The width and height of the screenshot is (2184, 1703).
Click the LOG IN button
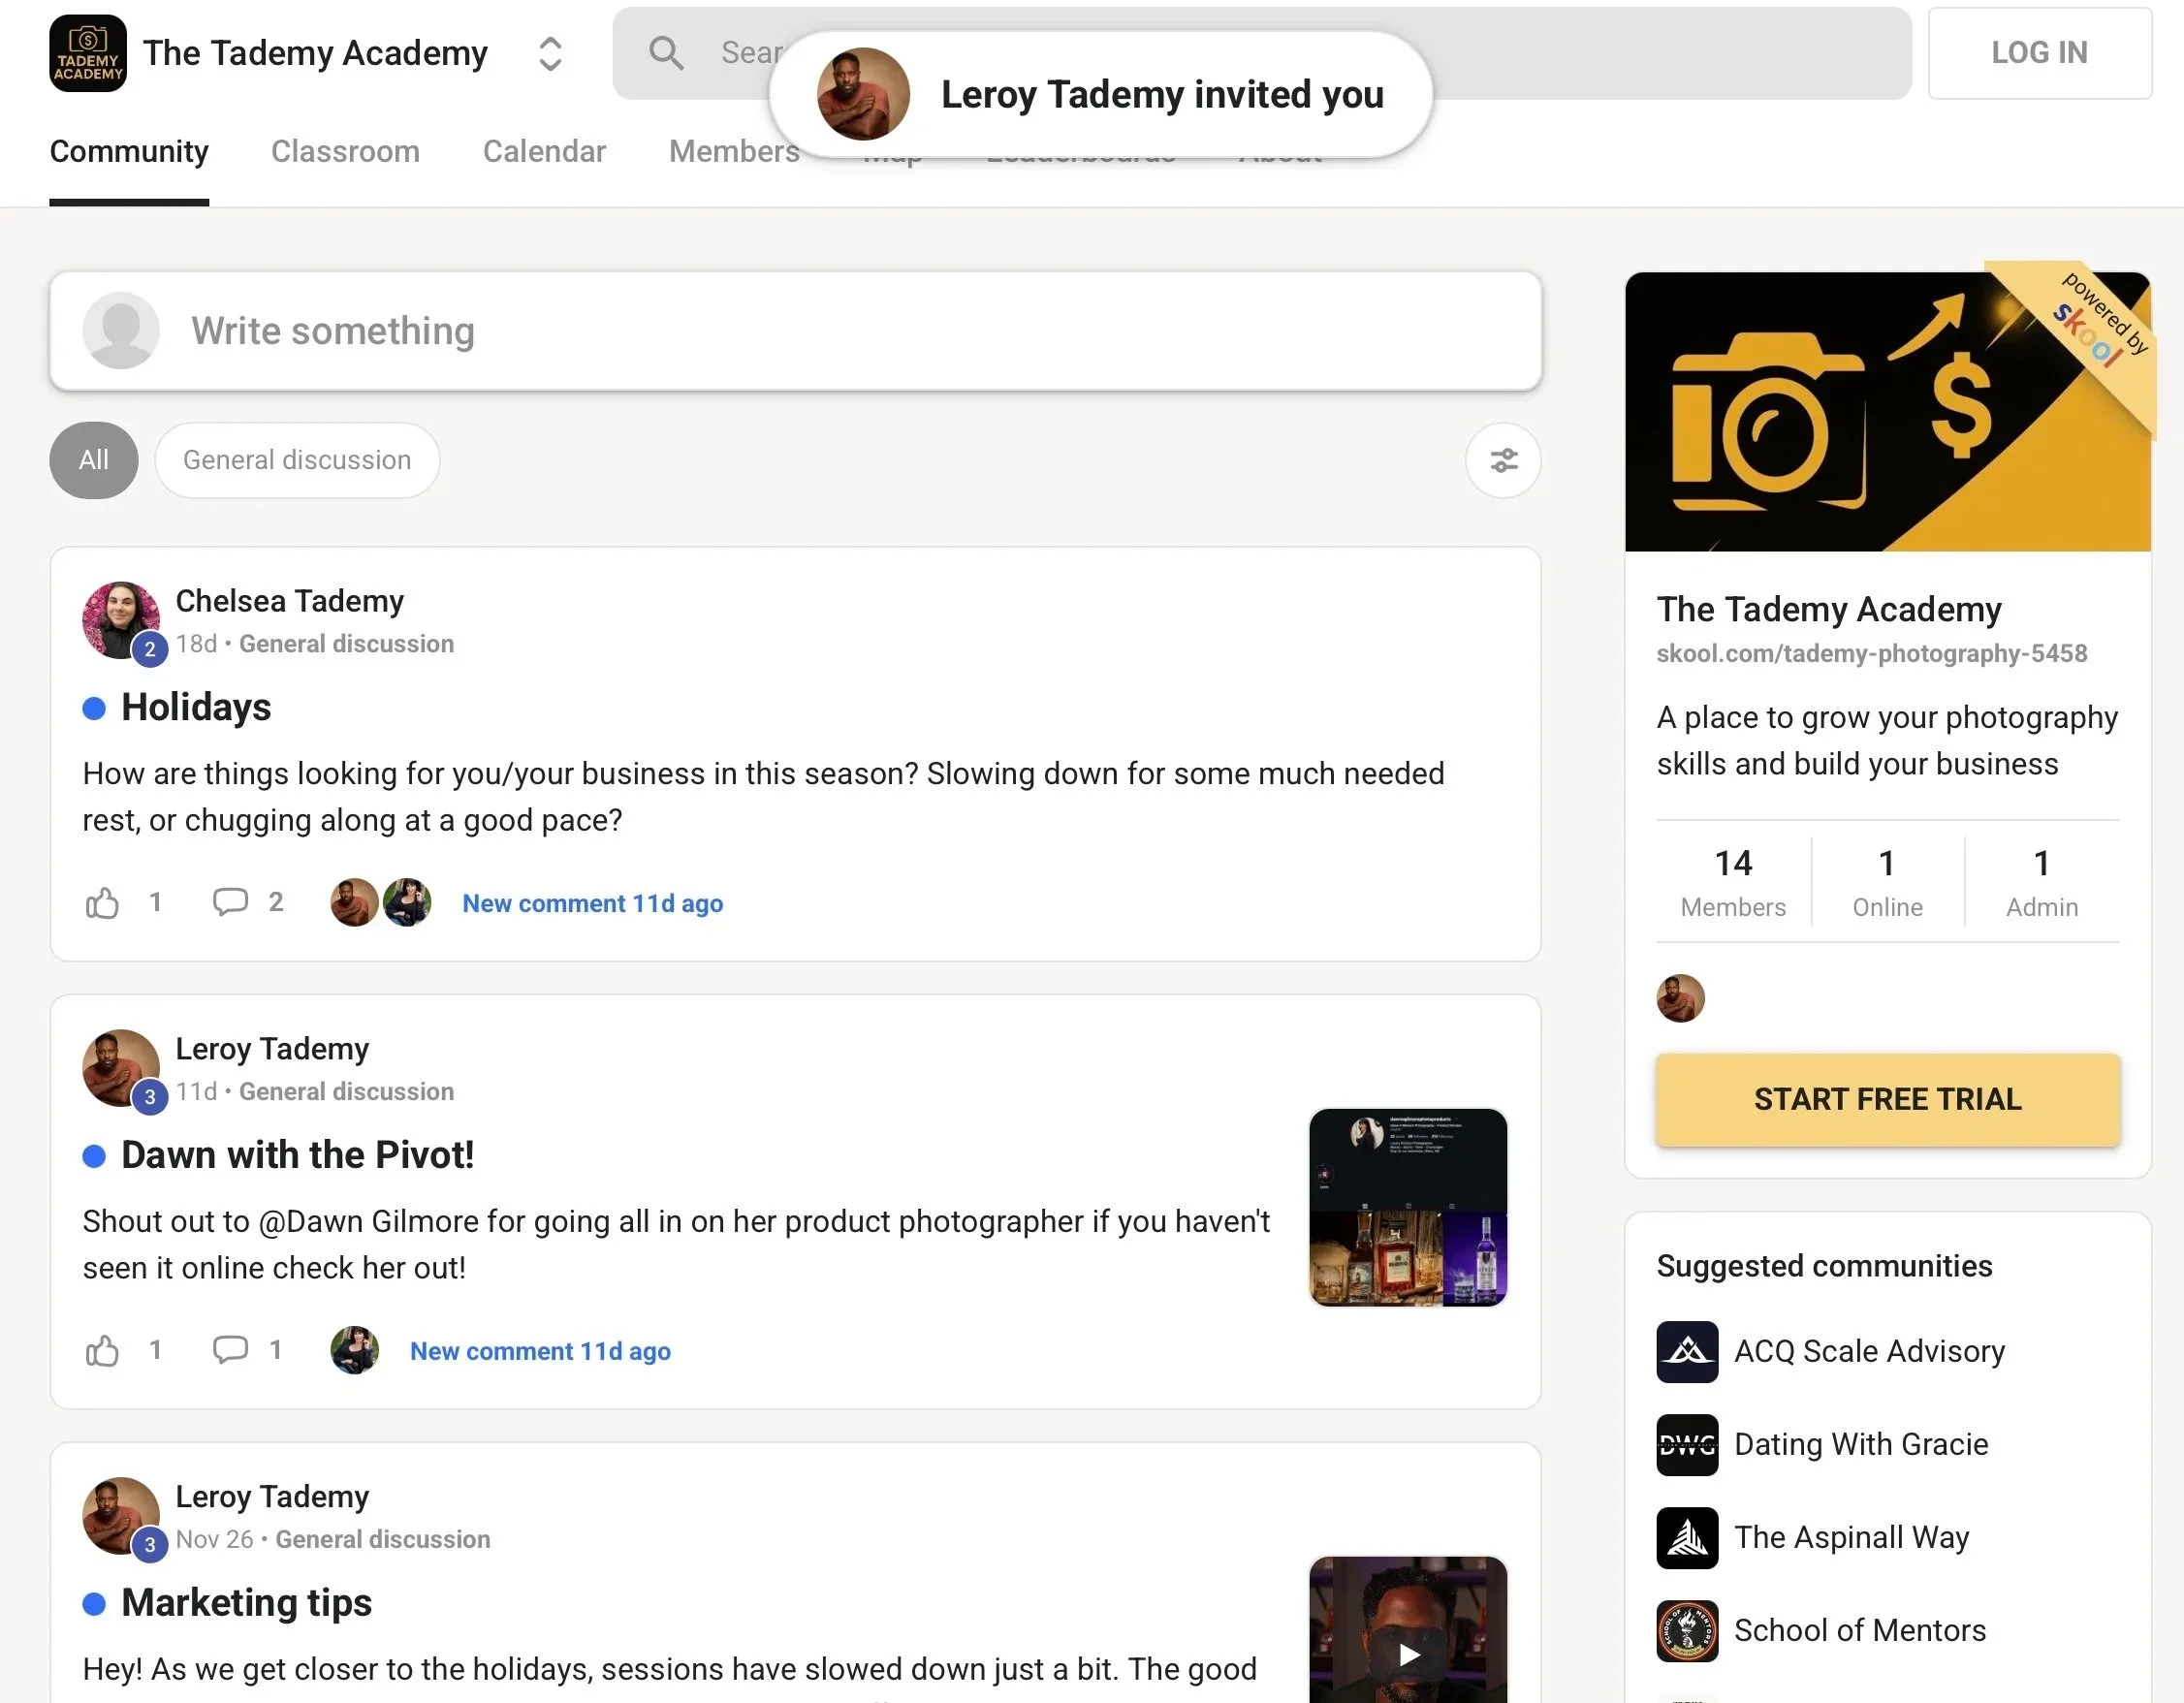point(2039,53)
